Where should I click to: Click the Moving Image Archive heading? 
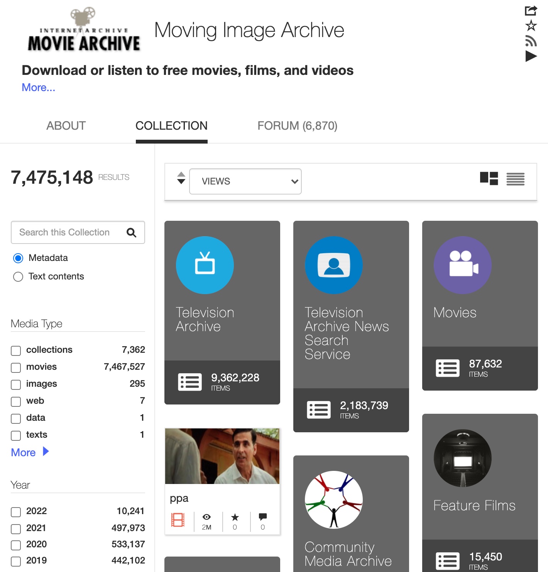[x=249, y=30]
